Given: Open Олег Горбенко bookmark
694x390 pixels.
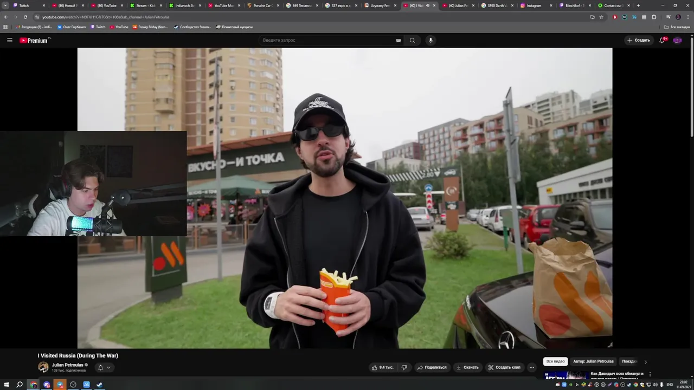Looking at the screenshot, I should click(x=72, y=27).
